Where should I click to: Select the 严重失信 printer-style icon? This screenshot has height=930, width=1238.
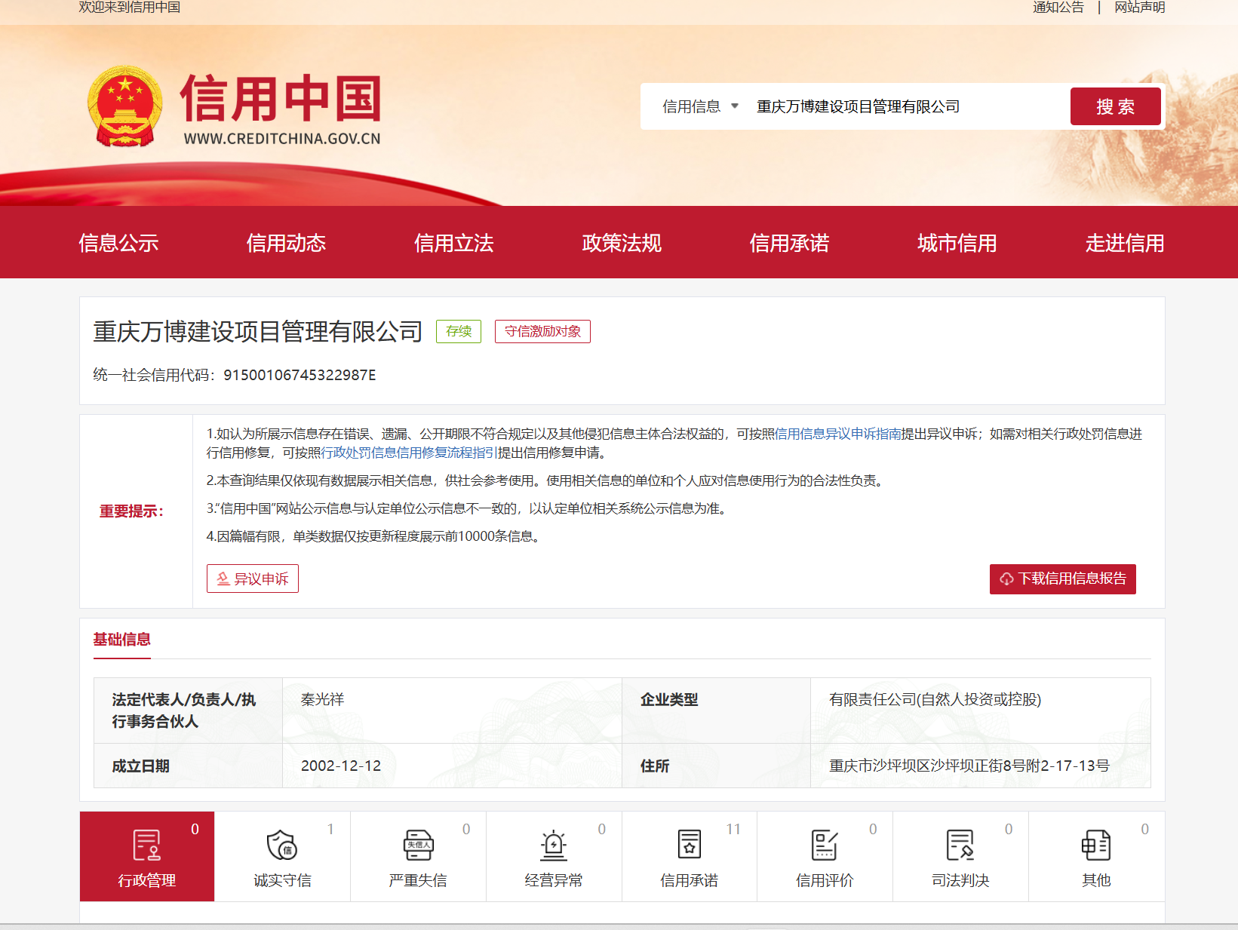click(x=418, y=845)
